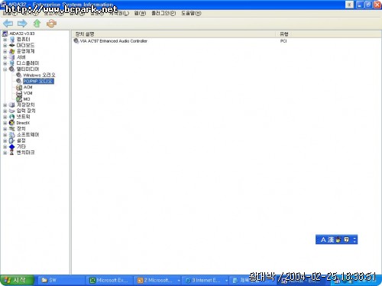Select the 소프트웨어 software icon in tree
This screenshot has width=382, height=286.
[12, 135]
